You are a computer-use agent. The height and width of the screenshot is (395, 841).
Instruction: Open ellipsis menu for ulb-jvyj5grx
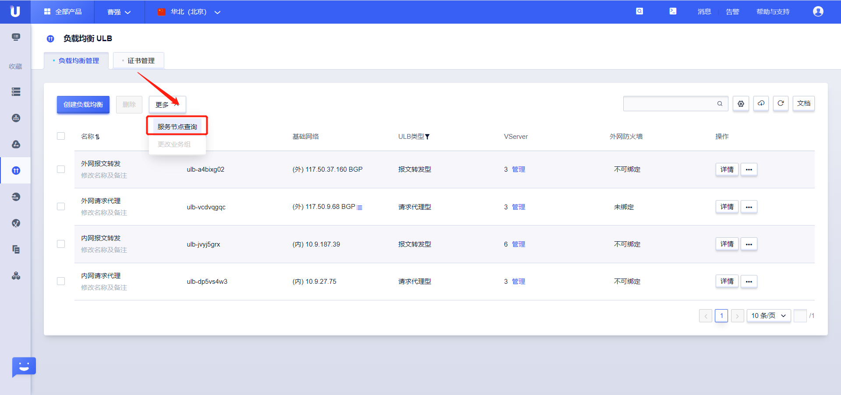[749, 244]
